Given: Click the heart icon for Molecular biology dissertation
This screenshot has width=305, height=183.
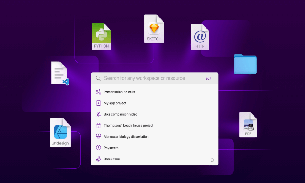Looking at the screenshot, I should (99, 137).
